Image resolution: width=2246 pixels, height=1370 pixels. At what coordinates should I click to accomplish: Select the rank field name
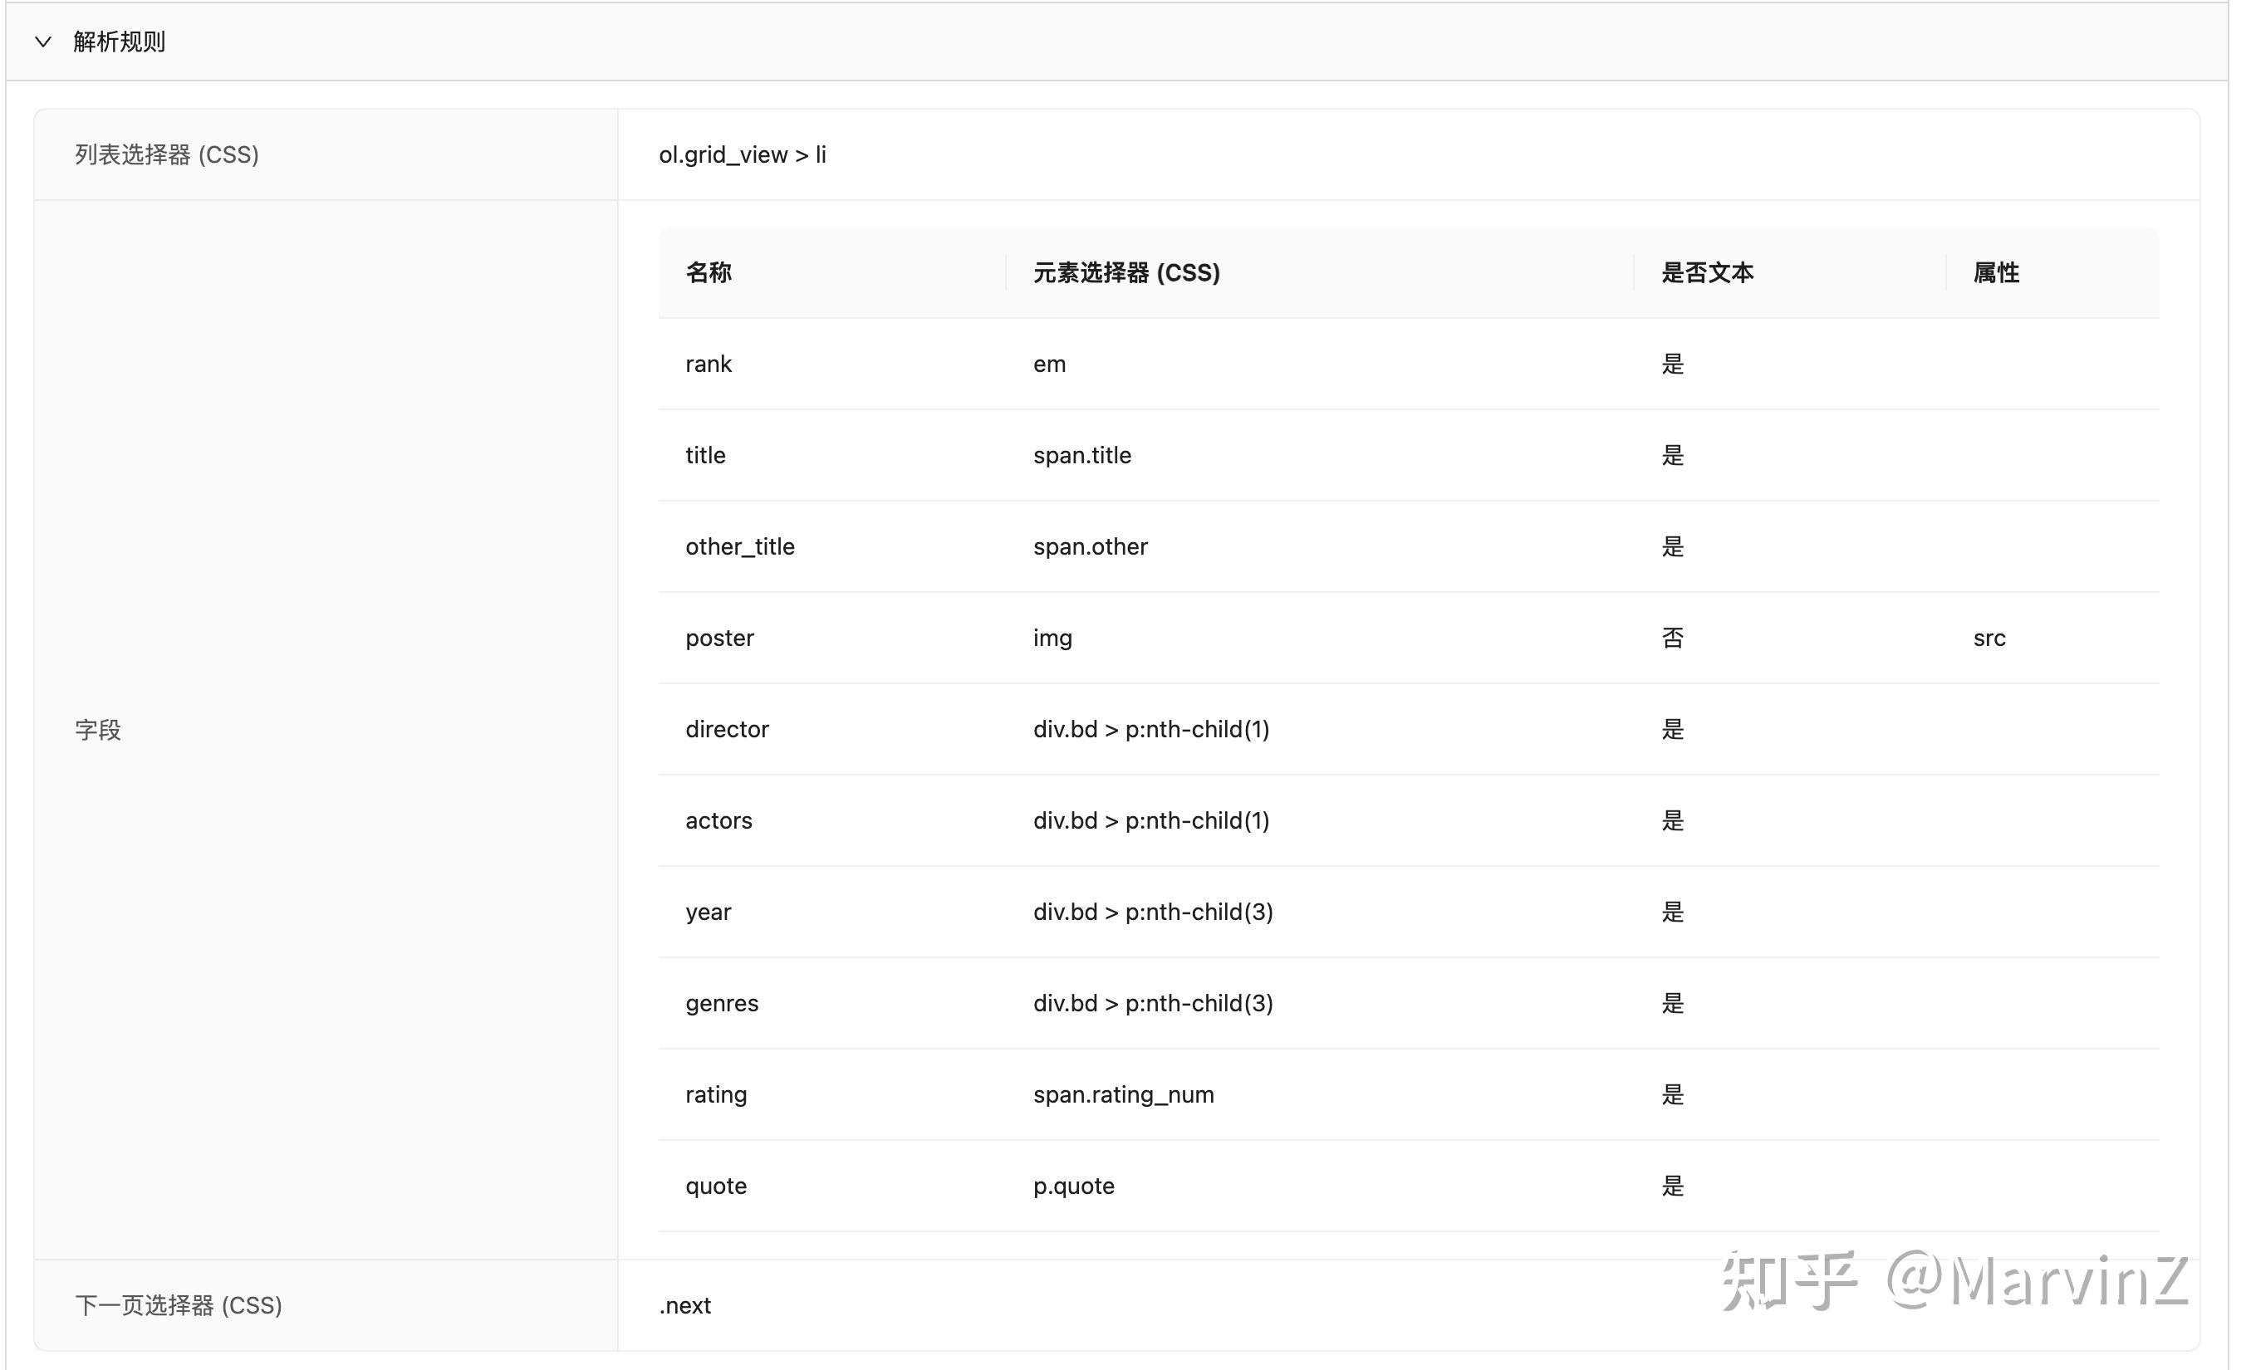point(709,364)
